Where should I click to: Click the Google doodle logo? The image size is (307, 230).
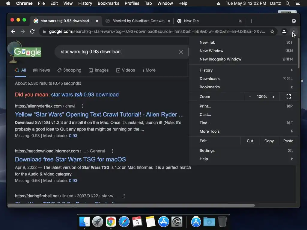click(x=25, y=52)
